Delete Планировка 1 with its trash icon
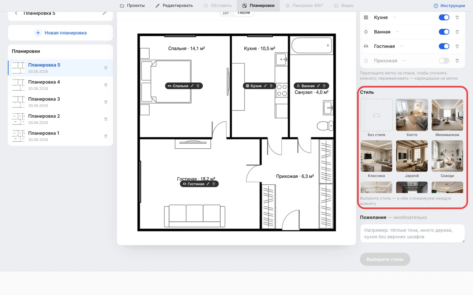Screen dimensions: 473x295 point(106,136)
